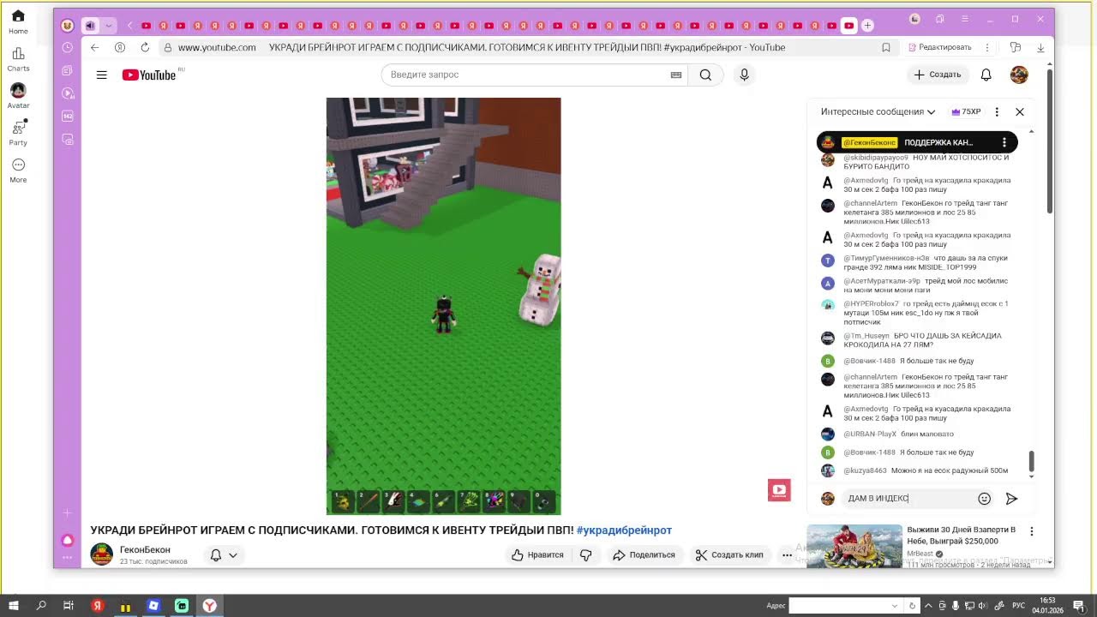Image resolution: width=1097 pixels, height=617 pixels.
Task: Open a new browser tab
Action: pos(867,26)
